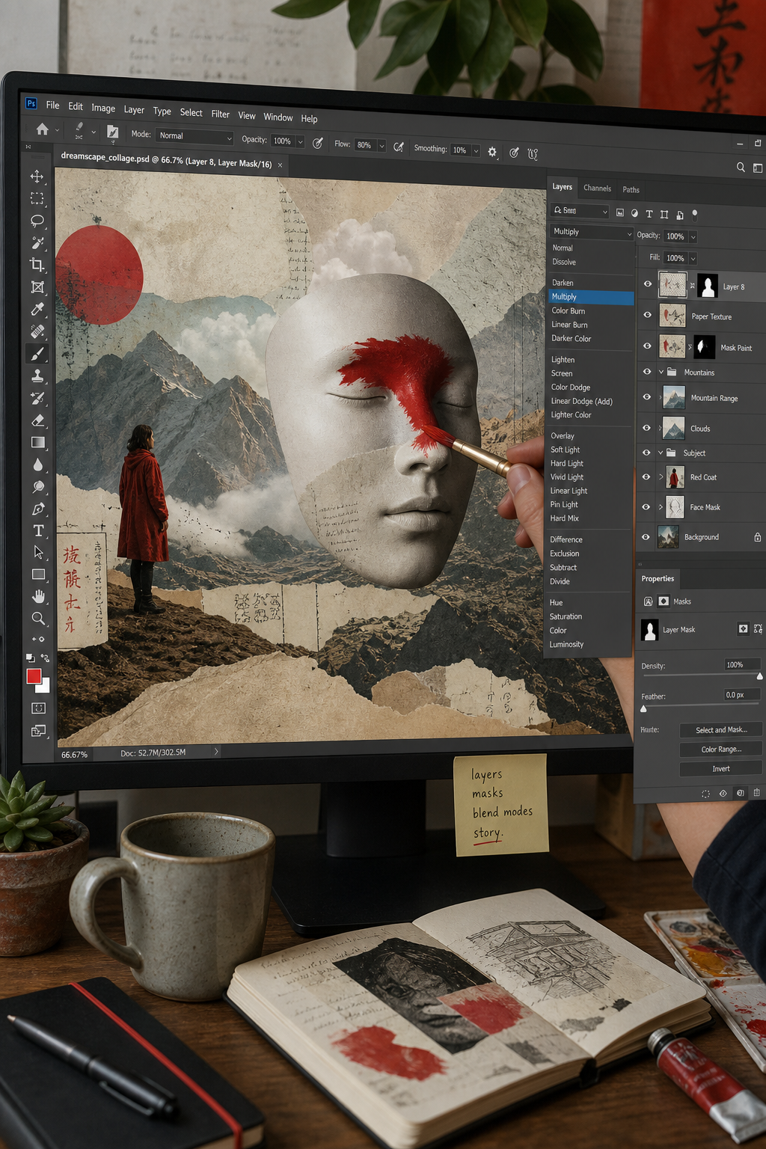Select the Gradient tool
Image resolution: width=766 pixels, height=1149 pixels.
coord(38,442)
